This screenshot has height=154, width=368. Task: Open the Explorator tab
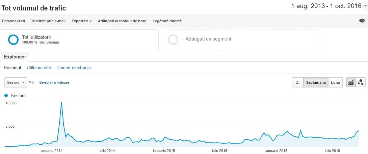tap(15, 57)
